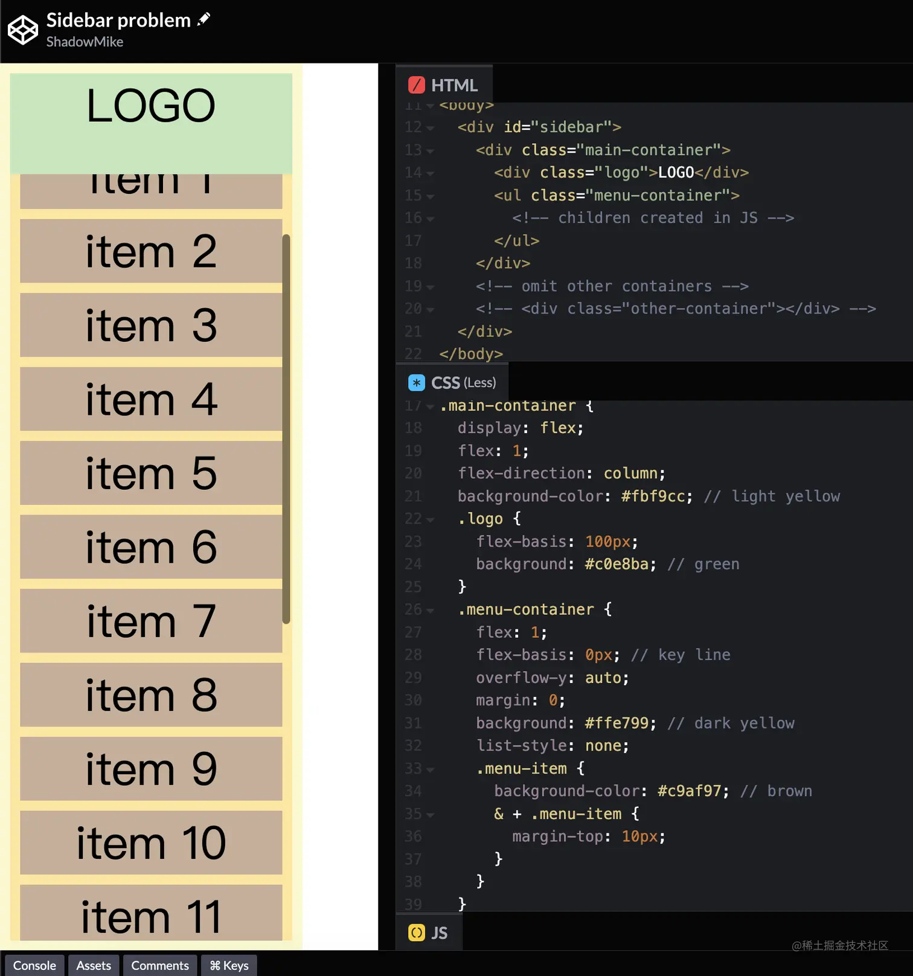913x976 pixels.
Task: Open the CSS (Less) editor tab
Action: point(452,383)
